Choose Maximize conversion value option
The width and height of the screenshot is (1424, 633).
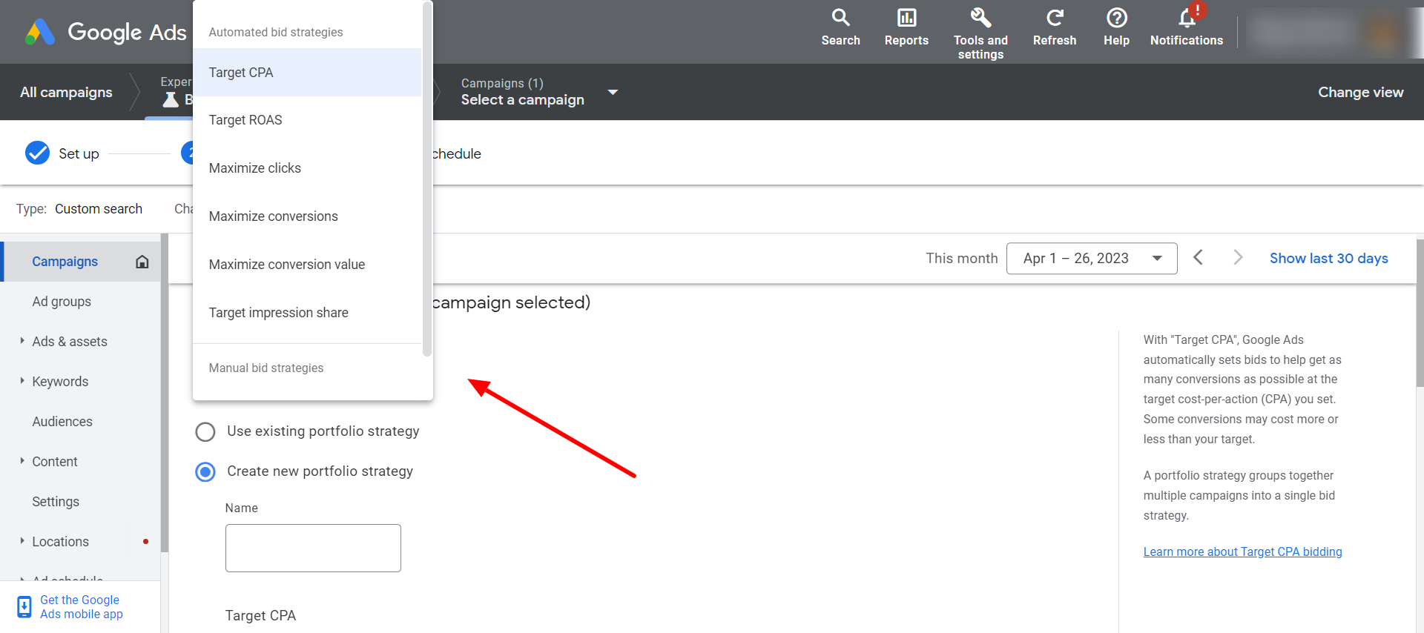(307, 265)
